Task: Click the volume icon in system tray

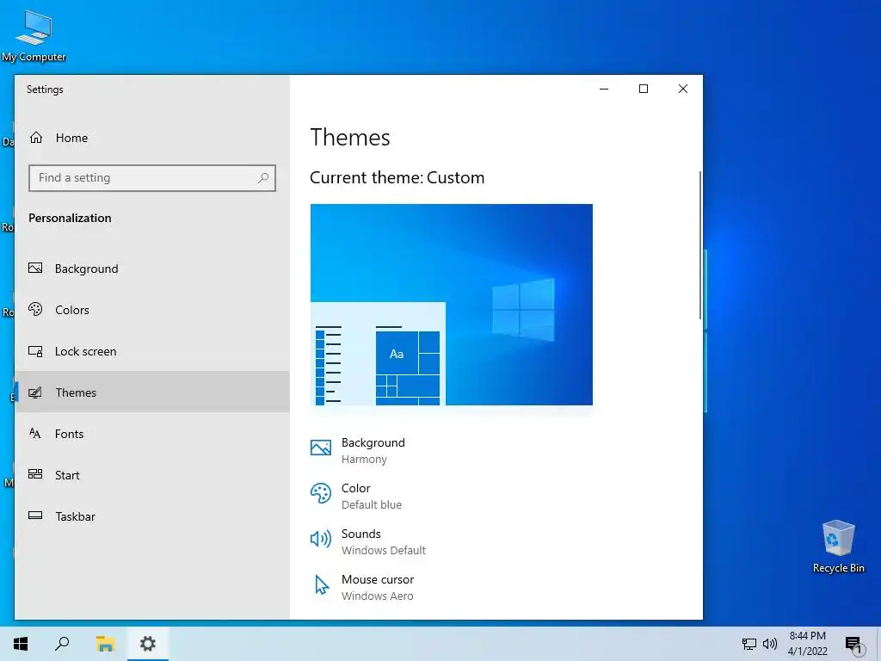Action: coord(770,644)
